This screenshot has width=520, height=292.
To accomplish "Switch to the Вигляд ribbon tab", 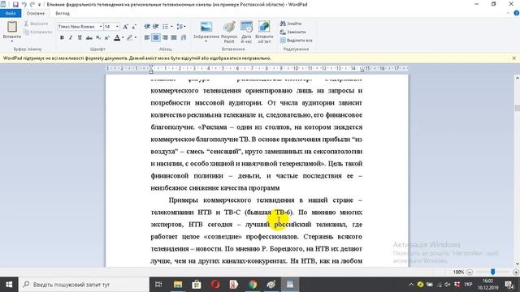I will (63, 13).
